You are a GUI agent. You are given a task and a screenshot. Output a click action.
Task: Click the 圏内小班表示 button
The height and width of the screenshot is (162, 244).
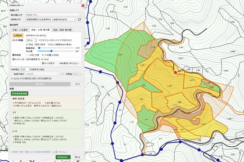point(49,63)
